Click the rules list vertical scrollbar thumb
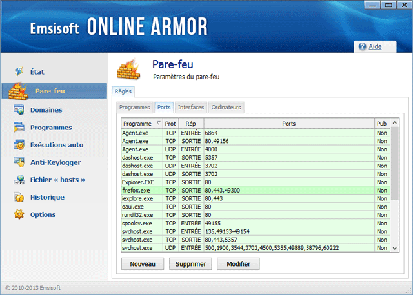The width and height of the screenshot is (413, 295). click(394, 164)
